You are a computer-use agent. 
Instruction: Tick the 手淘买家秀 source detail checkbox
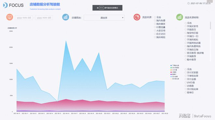tap(186, 26)
